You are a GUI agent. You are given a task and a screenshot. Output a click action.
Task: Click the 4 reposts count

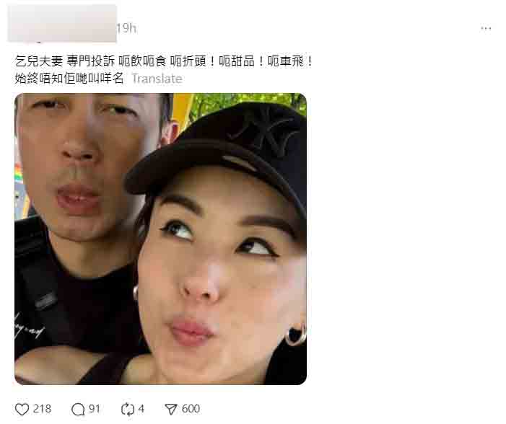[141, 409]
